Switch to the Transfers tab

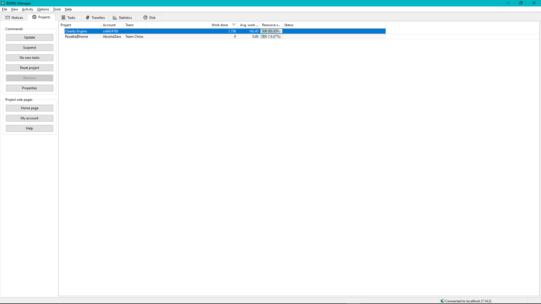(95, 17)
